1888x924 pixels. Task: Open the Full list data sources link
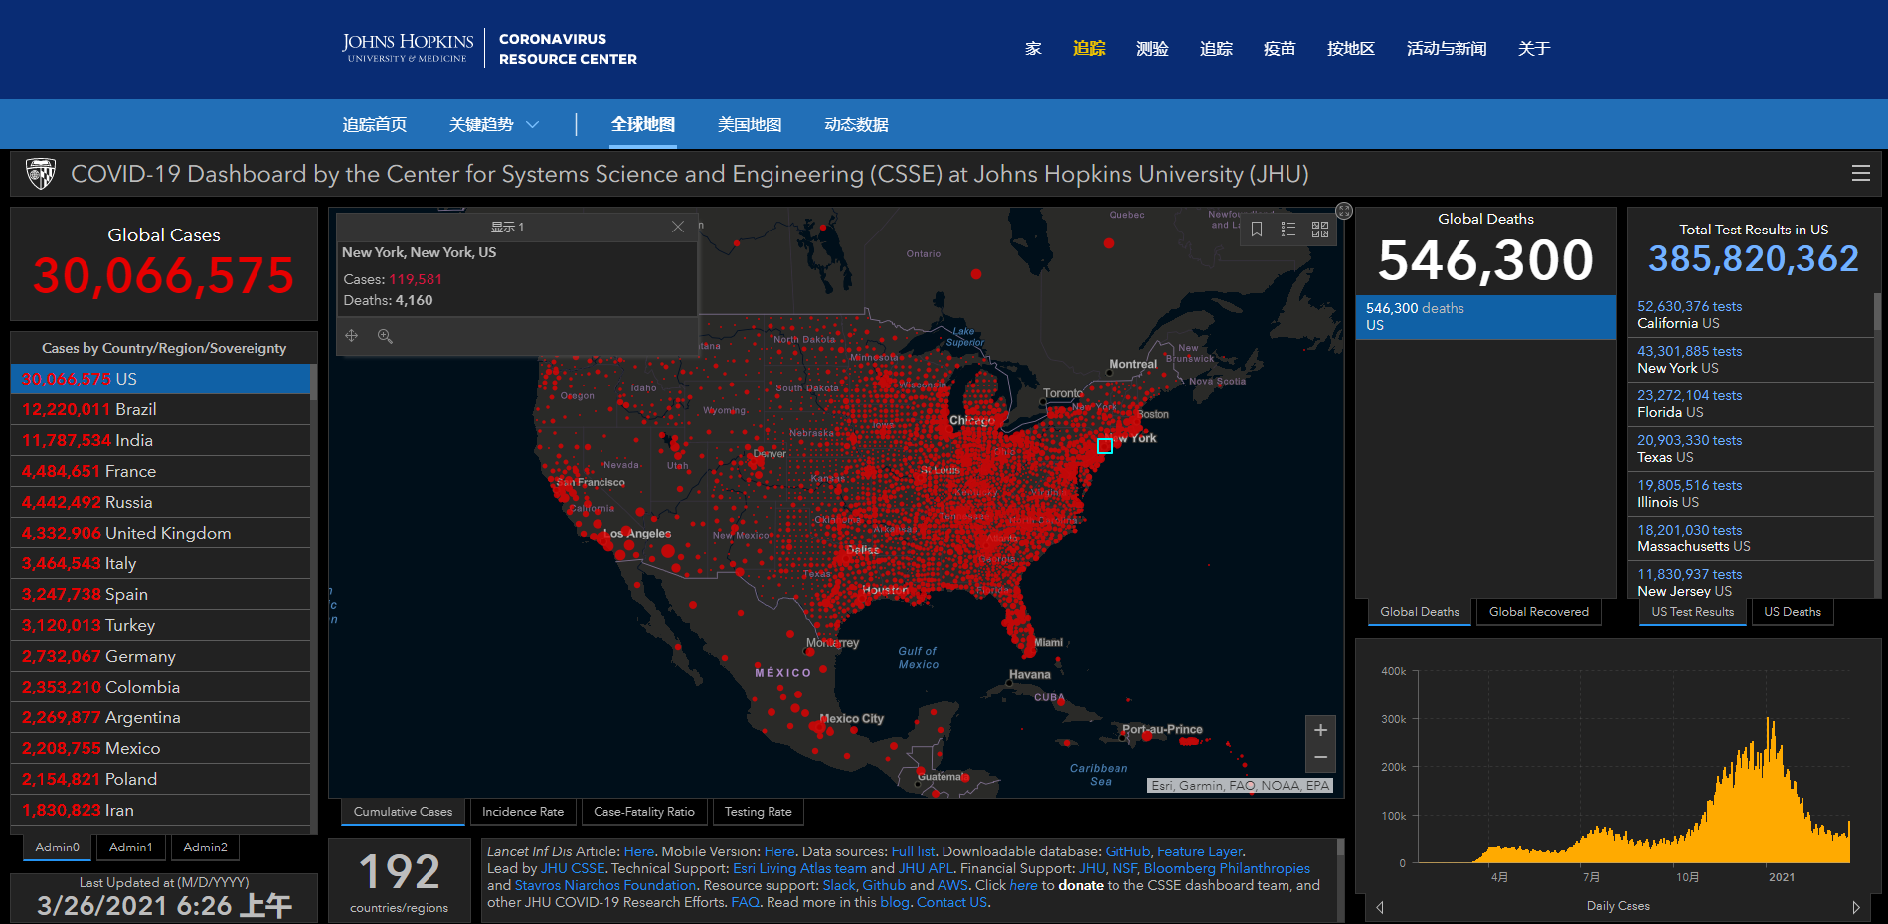[x=913, y=851]
